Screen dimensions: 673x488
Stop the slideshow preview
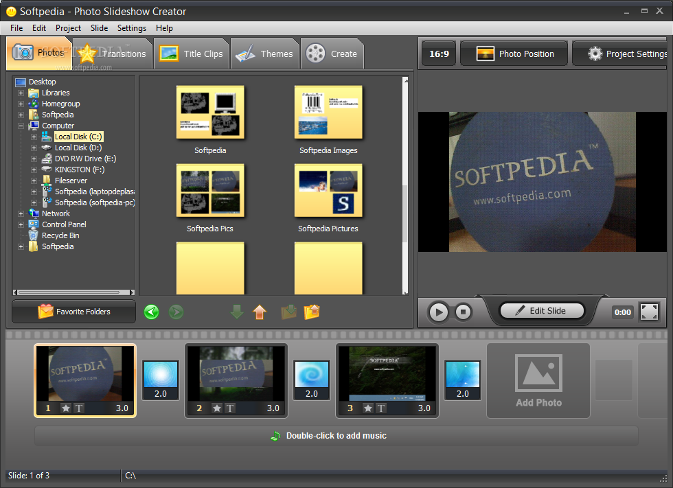(463, 312)
